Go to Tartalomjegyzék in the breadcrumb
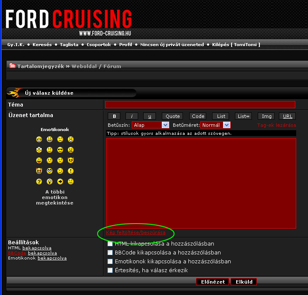 (41, 66)
